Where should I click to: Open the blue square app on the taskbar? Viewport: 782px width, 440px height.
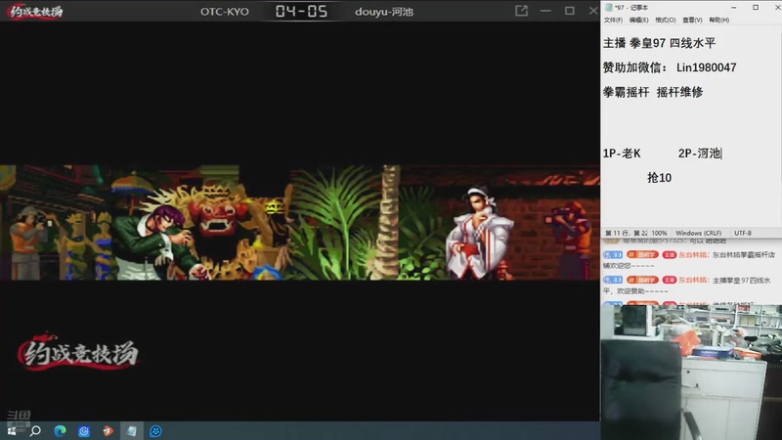click(x=84, y=431)
